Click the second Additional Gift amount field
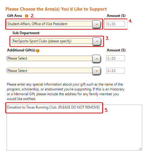149x159 pixels. point(115,70)
